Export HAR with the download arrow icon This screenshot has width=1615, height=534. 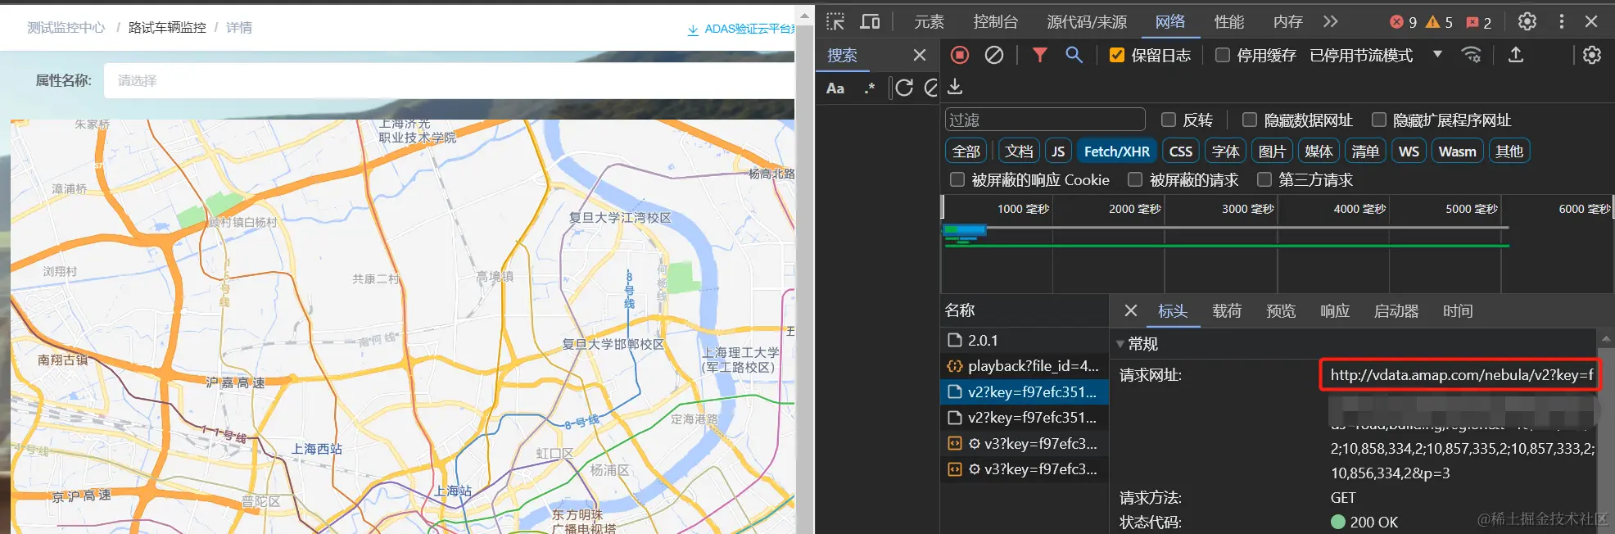(x=955, y=87)
